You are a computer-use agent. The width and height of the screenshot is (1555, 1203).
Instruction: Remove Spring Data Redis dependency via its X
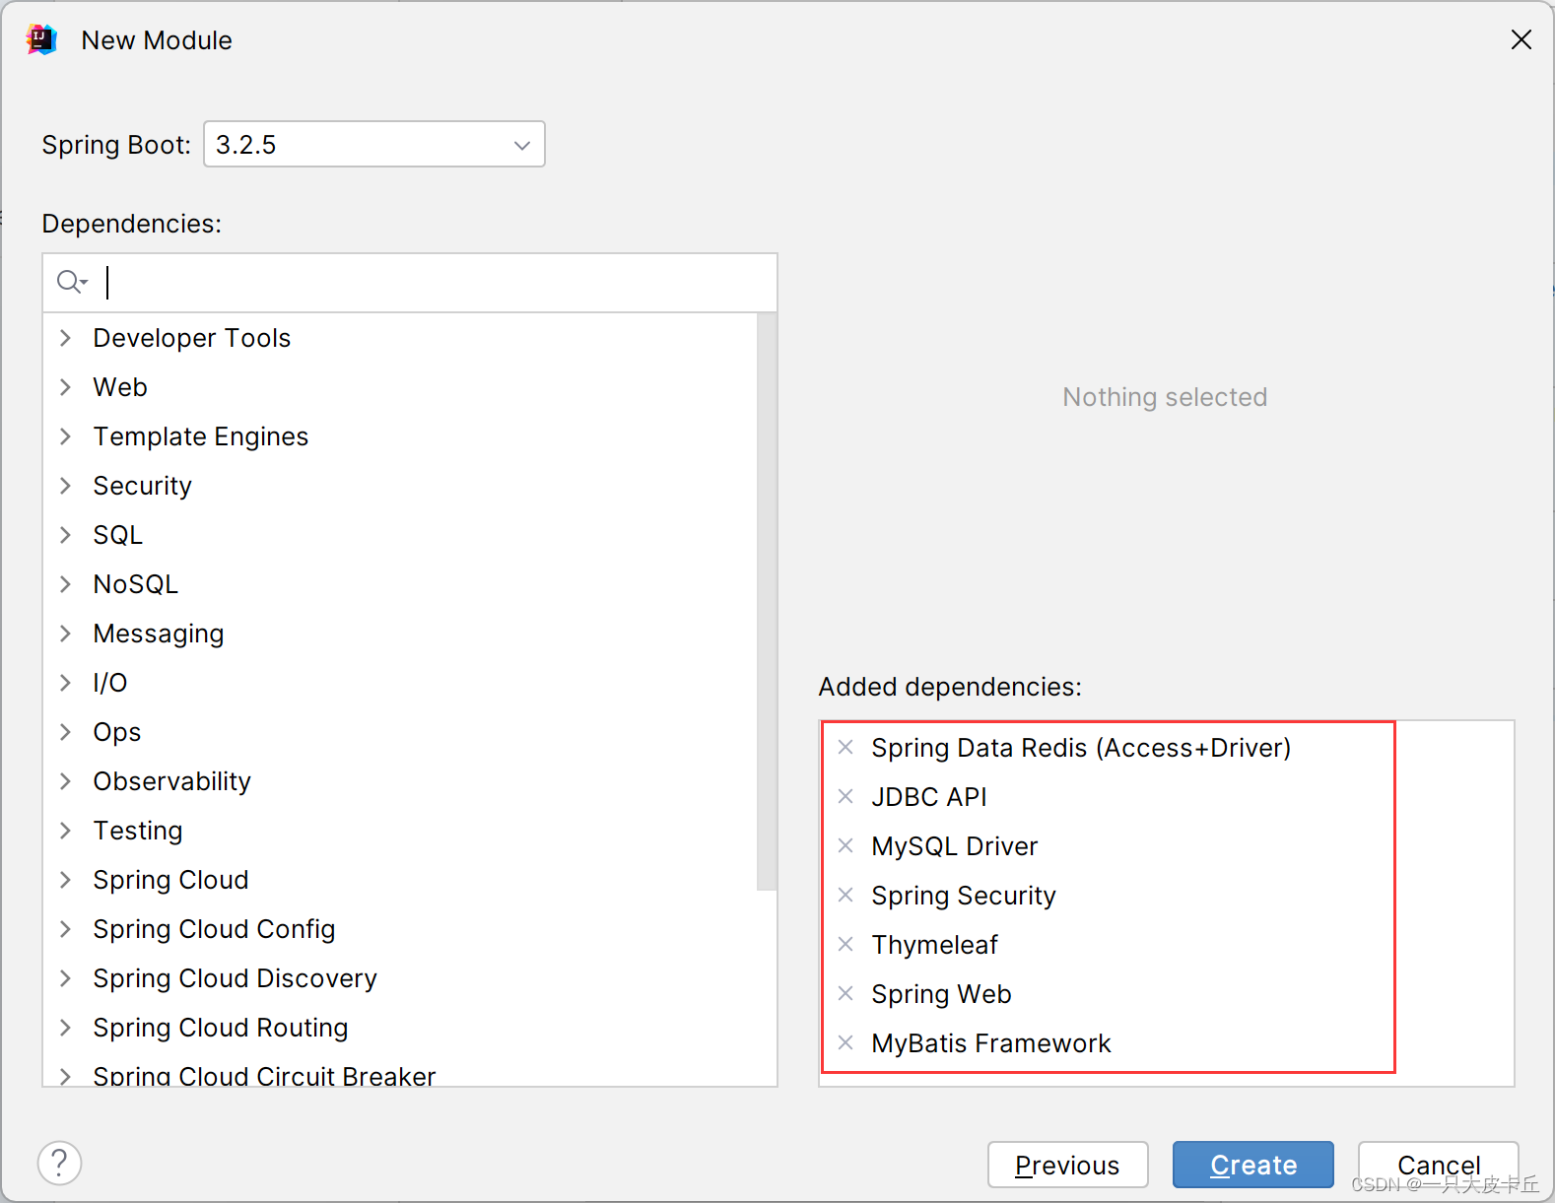[845, 747]
